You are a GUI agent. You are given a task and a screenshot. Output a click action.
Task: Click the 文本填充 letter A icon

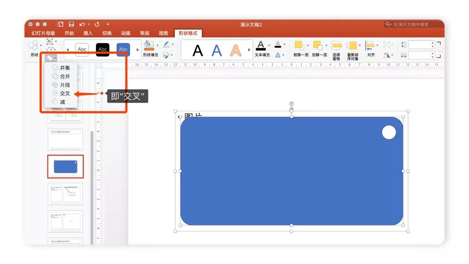click(x=261, y=45)
